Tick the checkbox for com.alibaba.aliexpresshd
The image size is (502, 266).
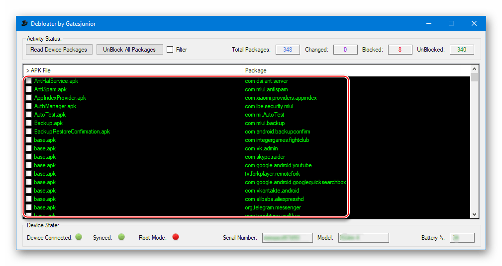pos(29,199)
